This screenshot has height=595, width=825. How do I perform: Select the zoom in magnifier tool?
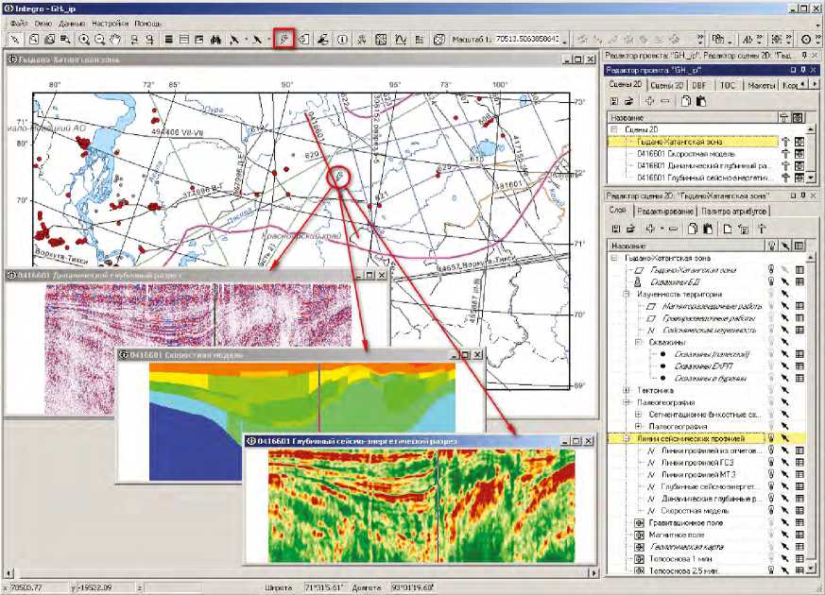click(x=85, y=40)
